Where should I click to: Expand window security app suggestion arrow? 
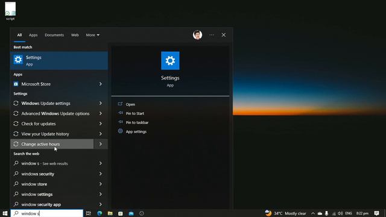(101, 204)
